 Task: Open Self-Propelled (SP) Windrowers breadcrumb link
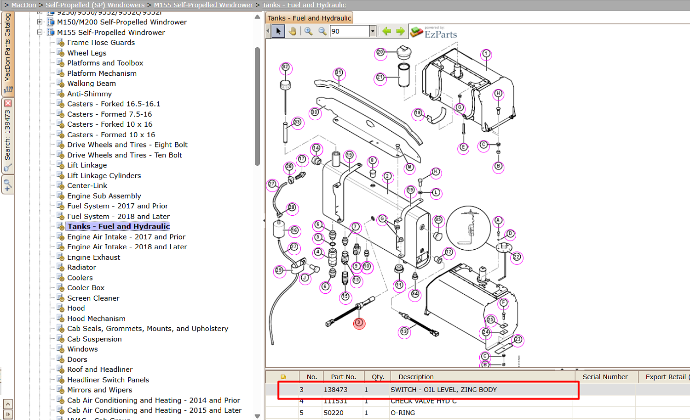[x=95, y=5]
